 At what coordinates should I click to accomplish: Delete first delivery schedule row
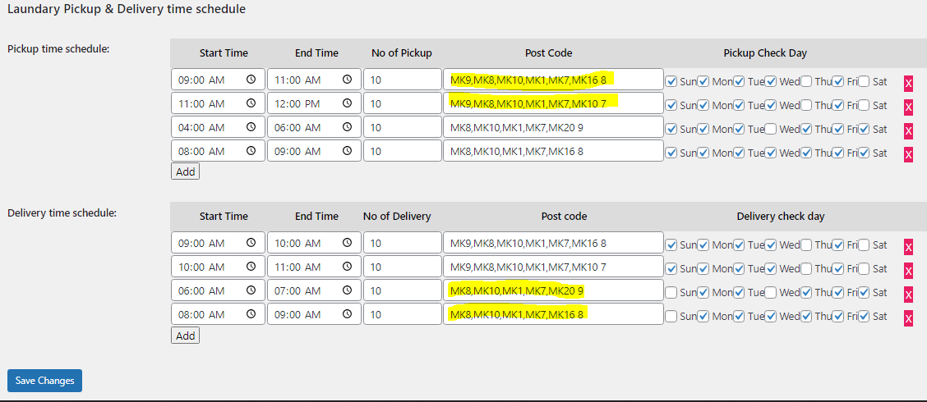coord(908,247)
